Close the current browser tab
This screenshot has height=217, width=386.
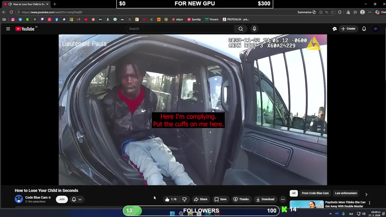[47, 4]
